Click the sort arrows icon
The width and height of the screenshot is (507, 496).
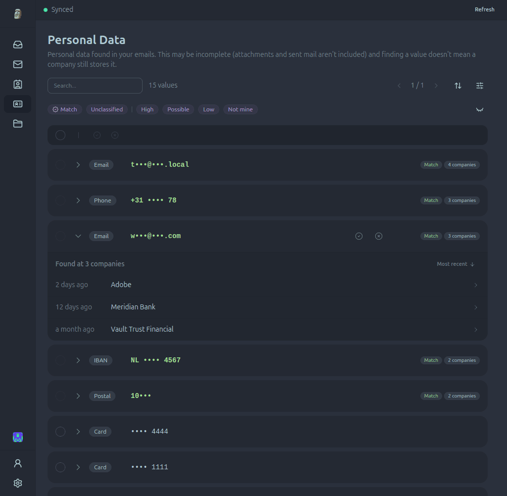458,86
